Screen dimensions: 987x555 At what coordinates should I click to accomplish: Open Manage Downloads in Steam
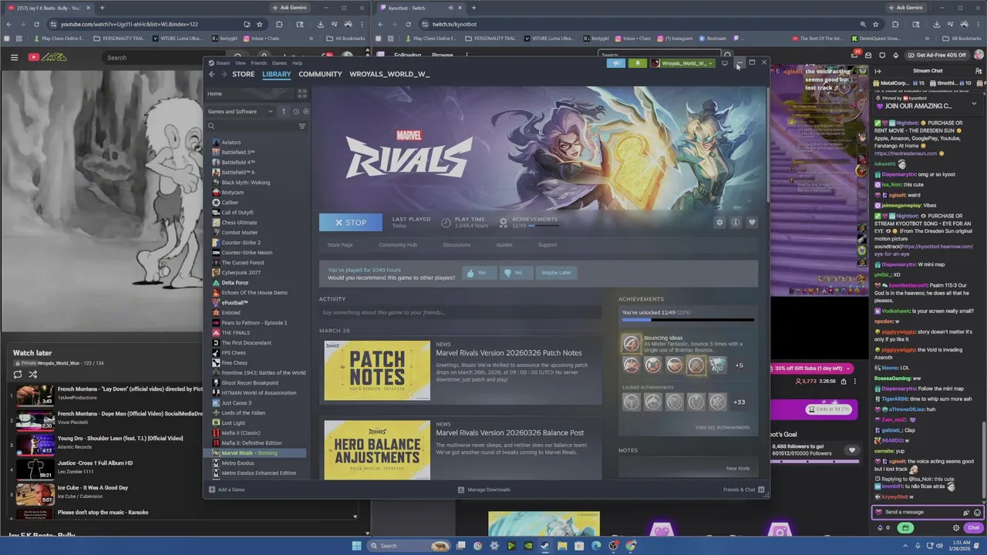pos(483,489)
